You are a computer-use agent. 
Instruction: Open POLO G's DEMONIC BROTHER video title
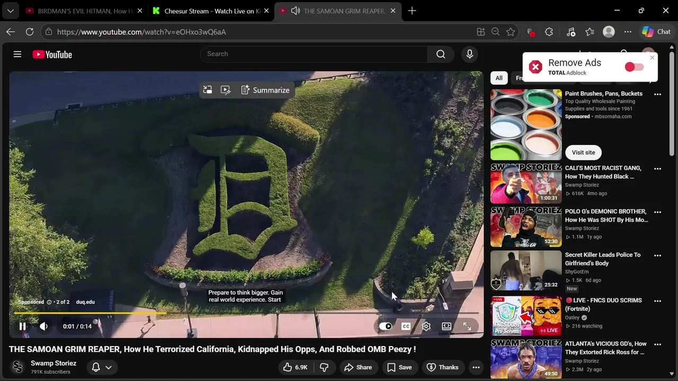pos(606,215)
